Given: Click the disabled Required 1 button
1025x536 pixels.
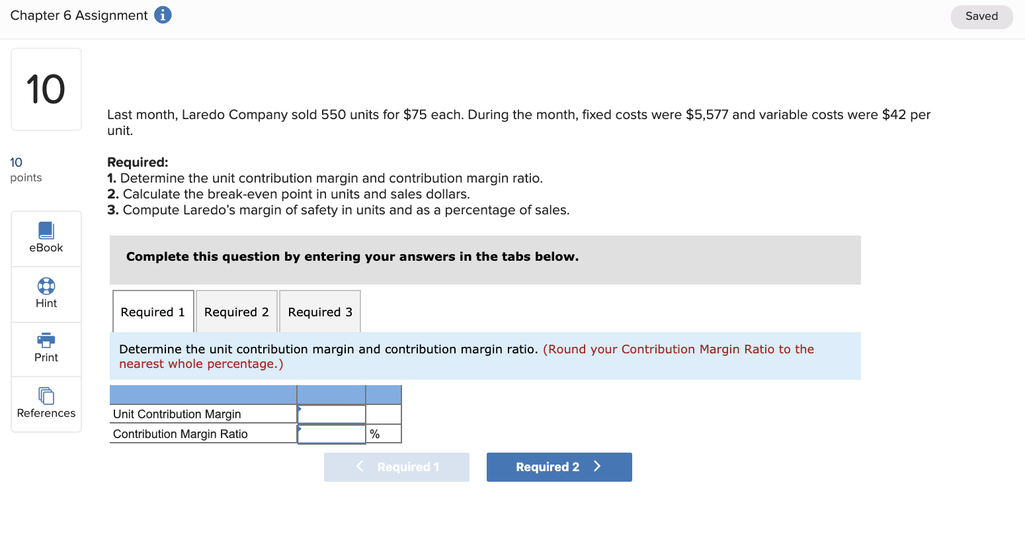Looking at the screenshot, I should [397, 467].
